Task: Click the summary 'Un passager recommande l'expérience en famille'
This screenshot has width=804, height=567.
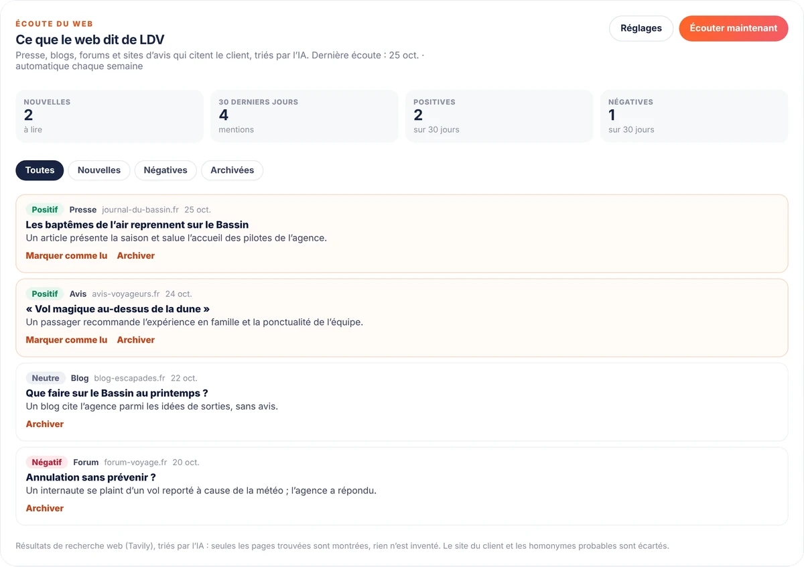Action: click(x=194, y=322)
